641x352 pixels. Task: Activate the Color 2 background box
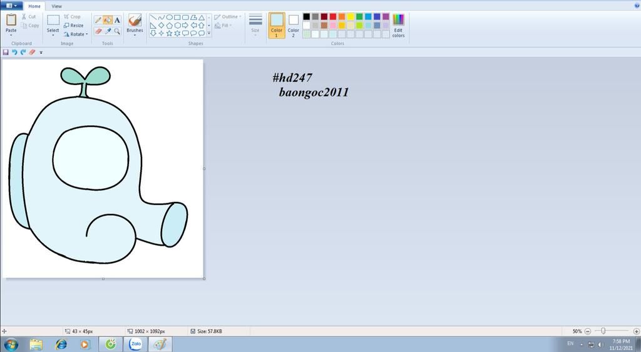pos(293,25)
